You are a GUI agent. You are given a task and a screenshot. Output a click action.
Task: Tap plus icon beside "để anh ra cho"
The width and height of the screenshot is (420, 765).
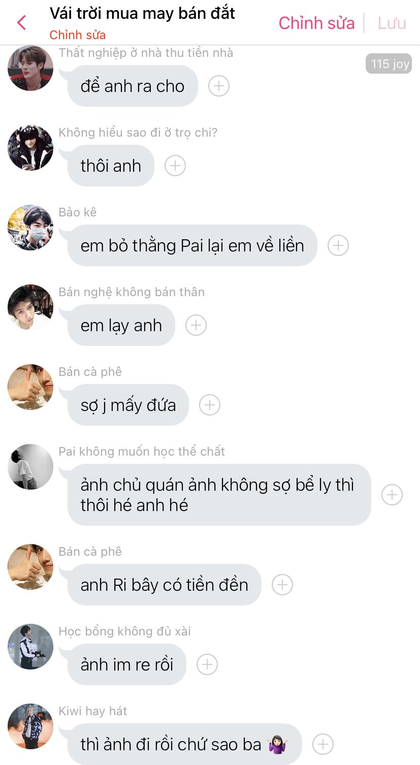219,86
